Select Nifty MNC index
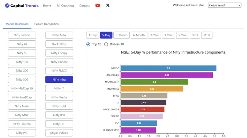247x138 pixels. (x=22, y=115)
